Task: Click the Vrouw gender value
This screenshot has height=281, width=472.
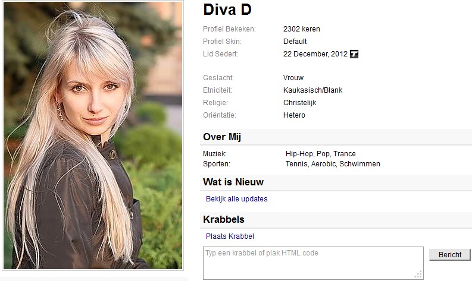Action: (293, 78)
